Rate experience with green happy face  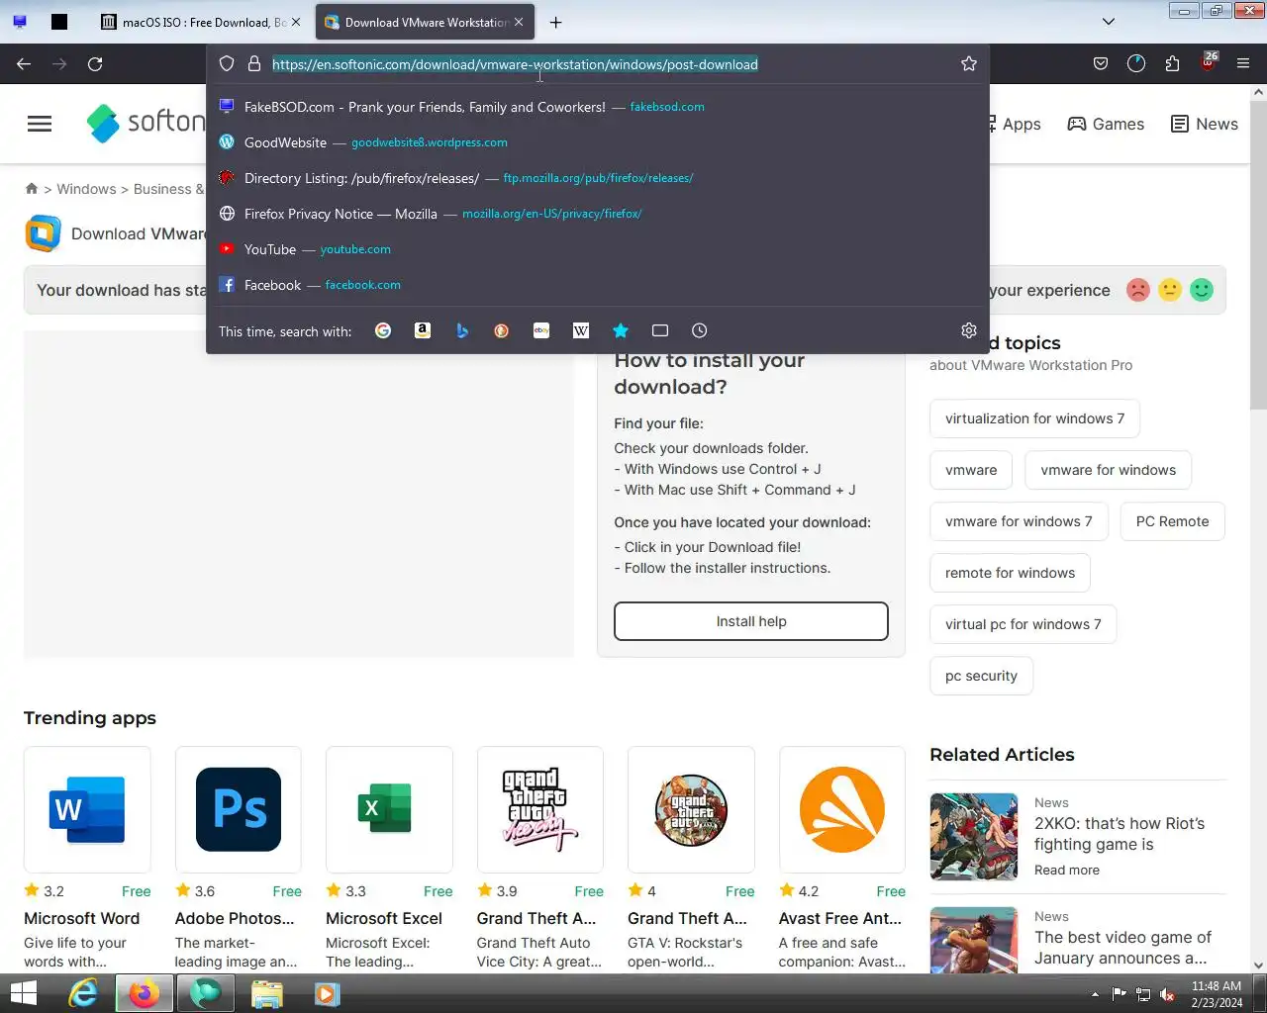[1202, 290]
